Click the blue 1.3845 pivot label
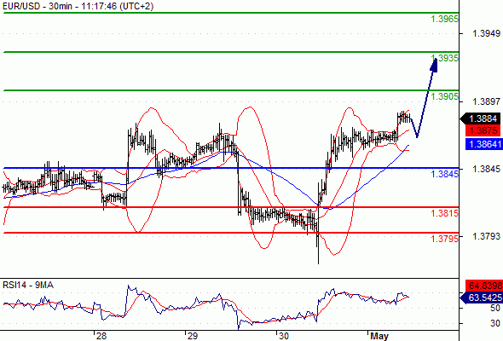This screenshot has height=341, width=503. [x=444, y=174]
